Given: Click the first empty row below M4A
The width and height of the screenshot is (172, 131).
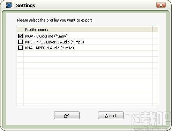Looking at the screenshot, I should pos(88,54).
